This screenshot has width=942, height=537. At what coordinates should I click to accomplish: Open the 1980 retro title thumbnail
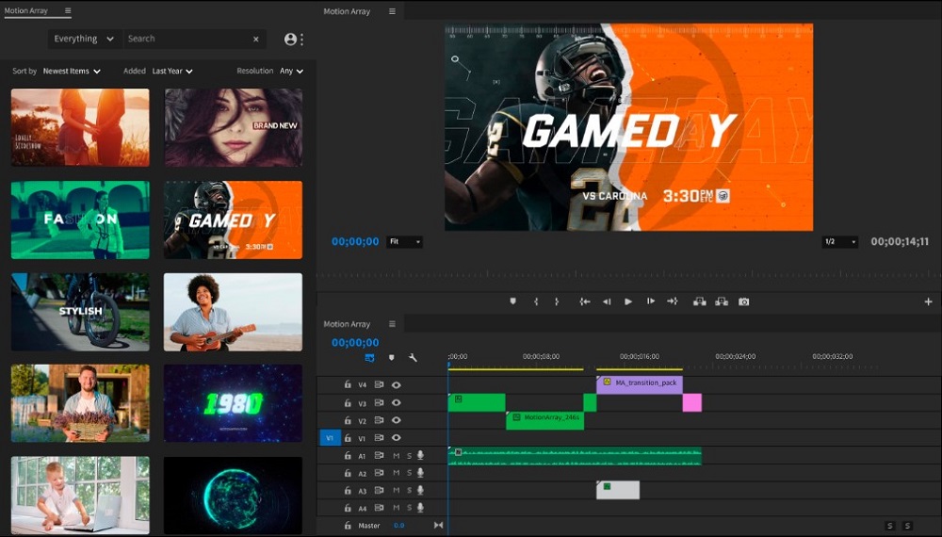233,403
